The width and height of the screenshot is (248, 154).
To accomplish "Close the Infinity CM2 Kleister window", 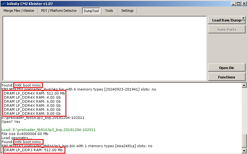I will pyautogui.click(x=244, y=3).
